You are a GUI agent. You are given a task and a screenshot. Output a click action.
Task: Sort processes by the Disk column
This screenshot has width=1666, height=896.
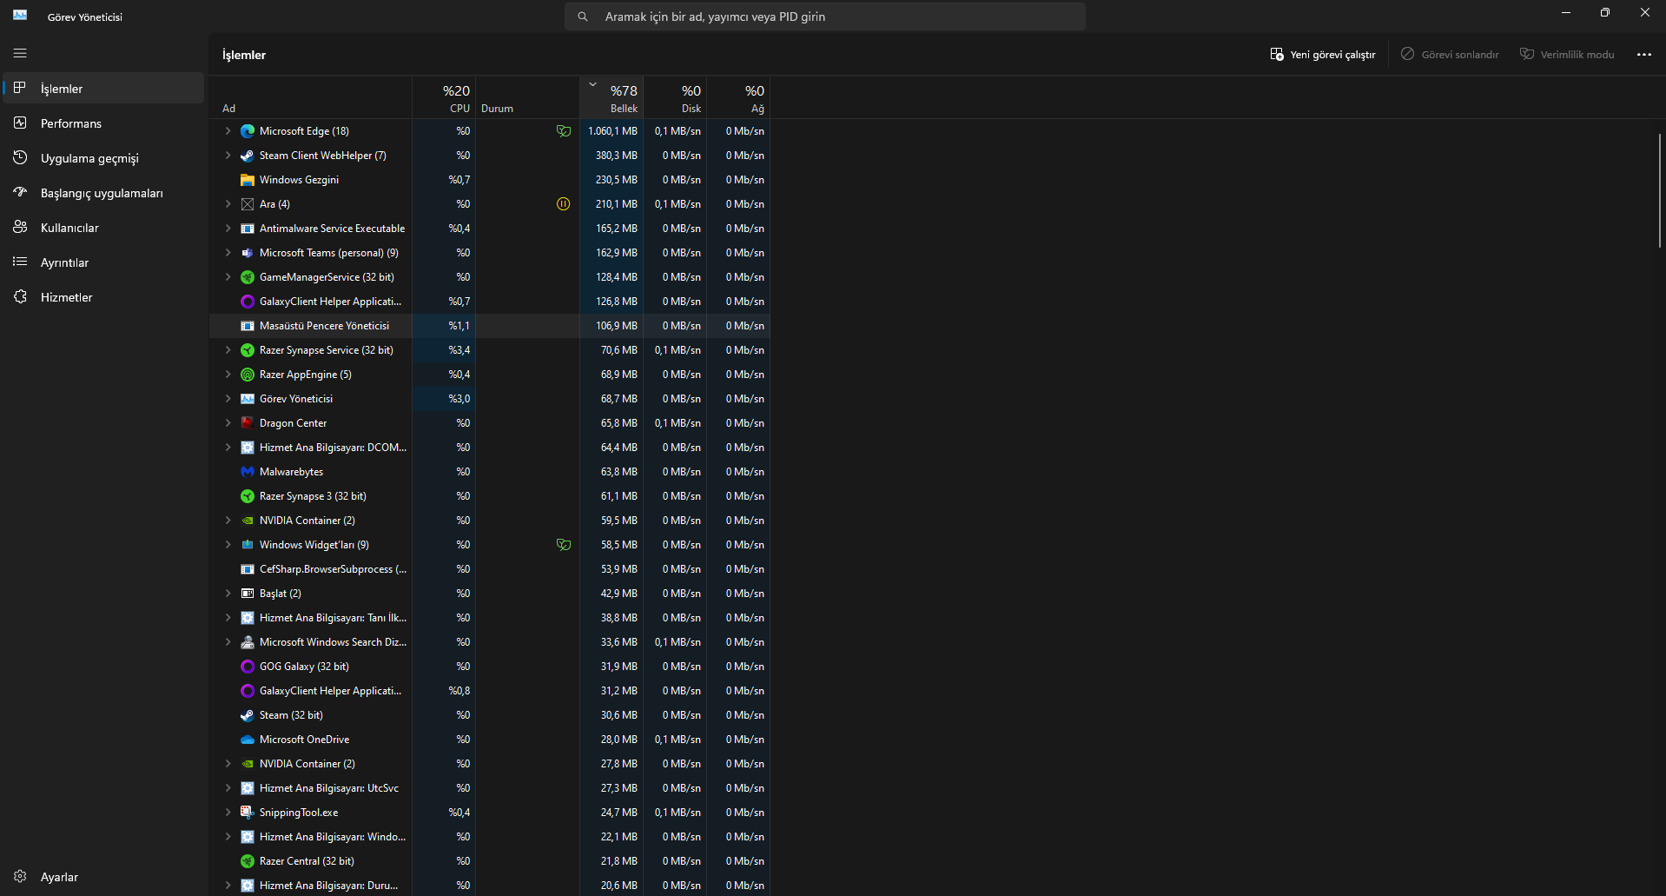click(675, 98)
